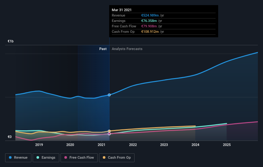Toggle the Cash From Op legend button

pyautogui.click(x=117, y=158)
